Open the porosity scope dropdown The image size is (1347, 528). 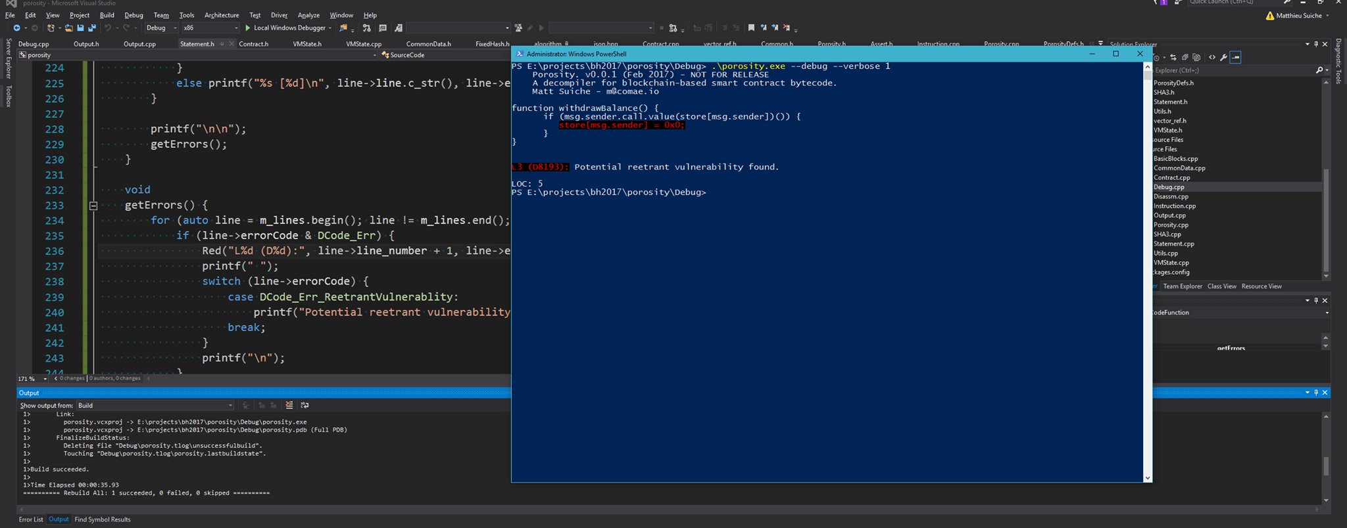(197, 55)
